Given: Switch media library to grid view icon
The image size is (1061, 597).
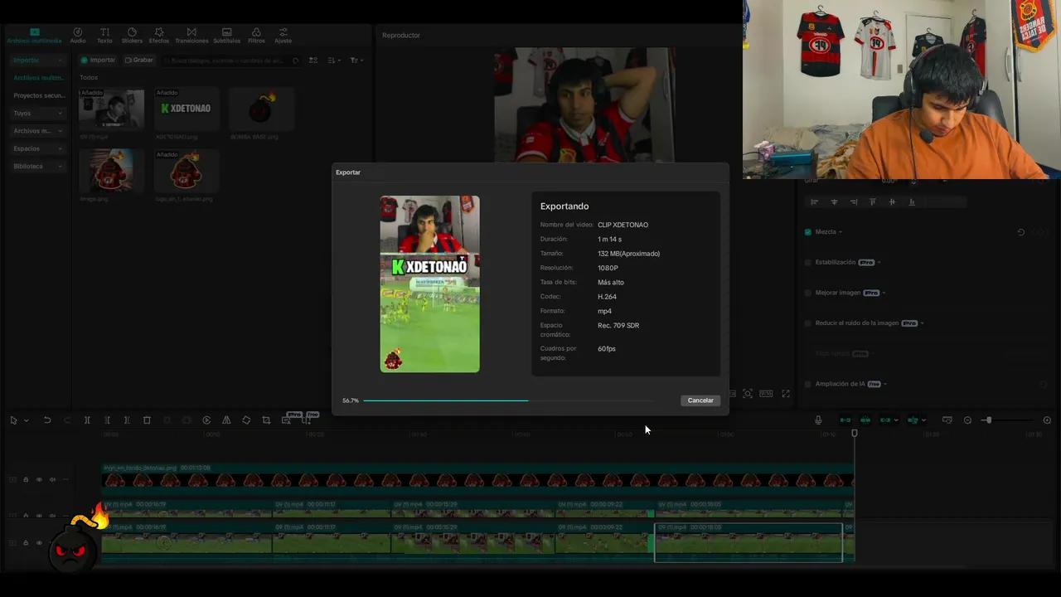Looking at the screenshot, I should coord(313,61).
